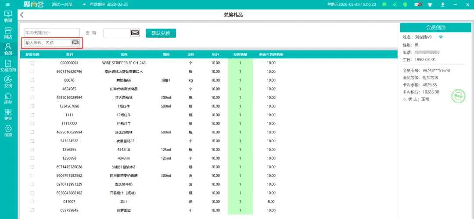The width and height of the screenshot is (474, 219).
Task: Click the download icon in title bar
Action: click(x=442, y=4)
